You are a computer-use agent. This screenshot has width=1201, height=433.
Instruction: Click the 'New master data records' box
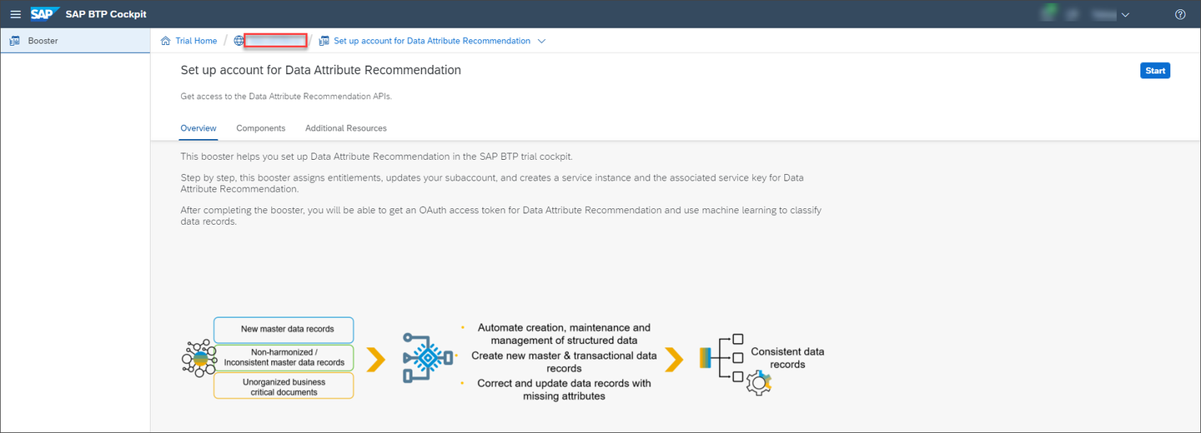(x=284, y=329)
